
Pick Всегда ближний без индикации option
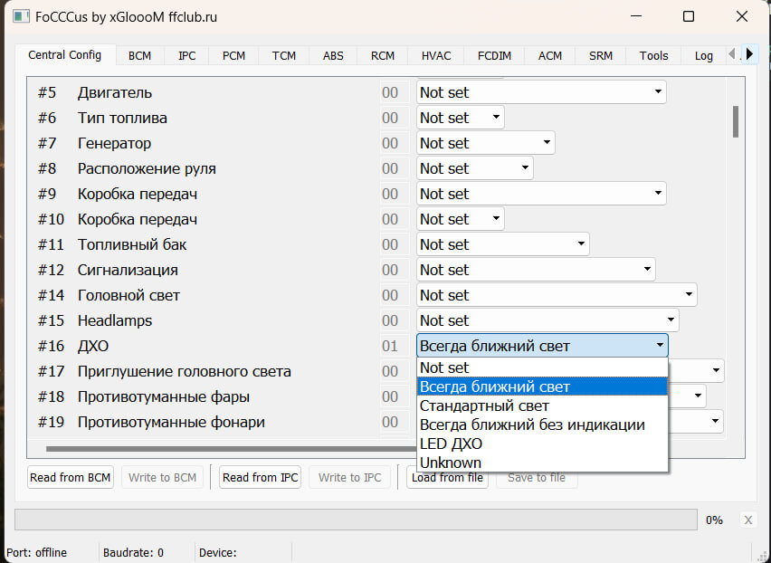[532, 425]
